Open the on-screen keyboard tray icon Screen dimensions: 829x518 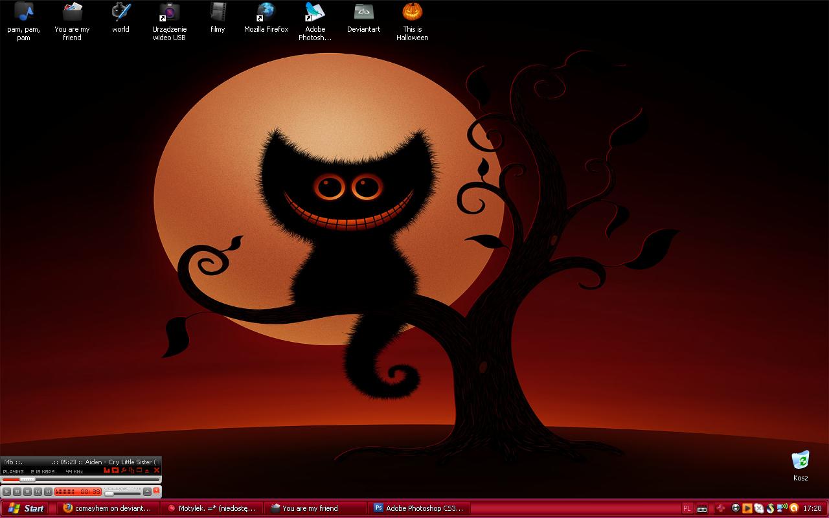702,509
